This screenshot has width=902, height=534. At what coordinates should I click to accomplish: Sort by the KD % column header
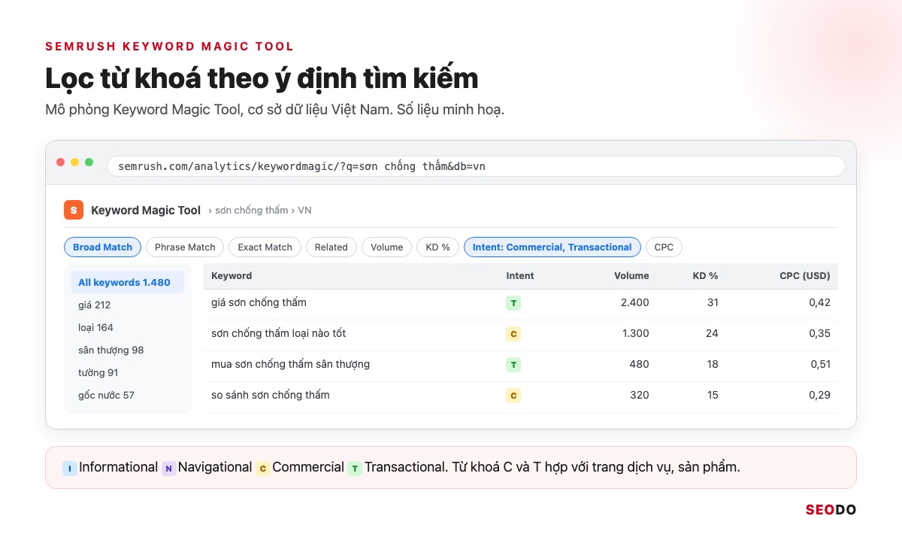[x=705, y=276]
